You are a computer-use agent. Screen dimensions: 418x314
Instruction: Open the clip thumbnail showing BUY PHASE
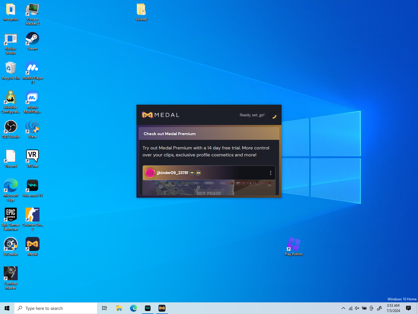pyautogui.click(x=209, y=188)
